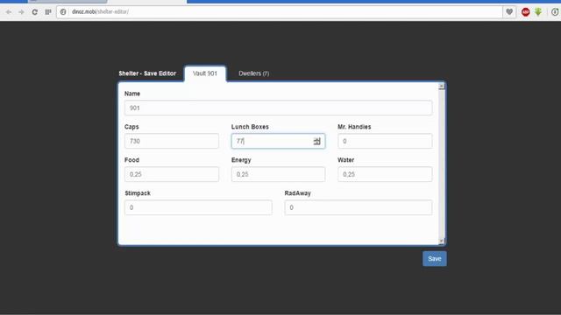The height and width of the screenshot is (315, 561).
Task: Click the RadAway label
Action: tap(298, 193)
